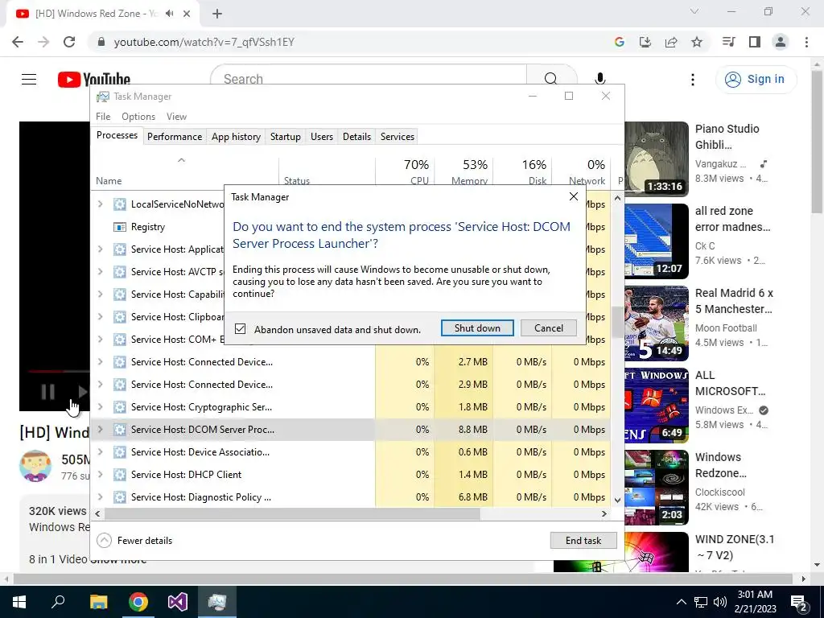
Task: Click YouTube search magnifier button
Action: coord(550,79)
